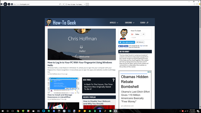Expand the ARTICLES menu
This screenshot has width=201, height=113.
114,23
